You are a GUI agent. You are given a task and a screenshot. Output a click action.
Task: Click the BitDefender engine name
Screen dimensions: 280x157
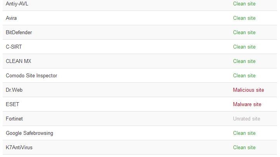[x=19, y=33]
